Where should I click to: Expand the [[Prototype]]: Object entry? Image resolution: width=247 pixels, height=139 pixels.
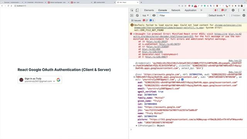click(x=136, y=125)
